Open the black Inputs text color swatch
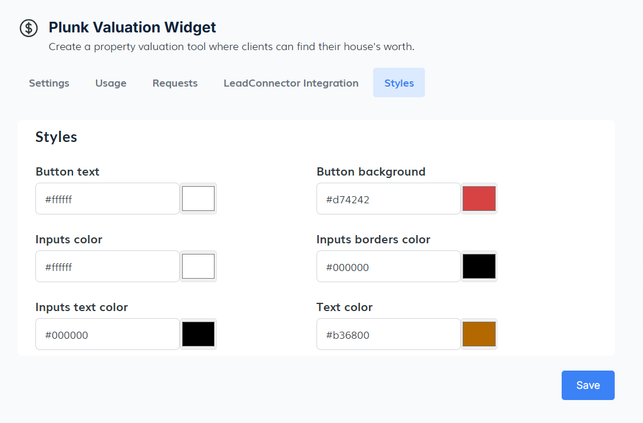Image resolution: width=643 pixels, height=423 pixels. pos(198,334)
